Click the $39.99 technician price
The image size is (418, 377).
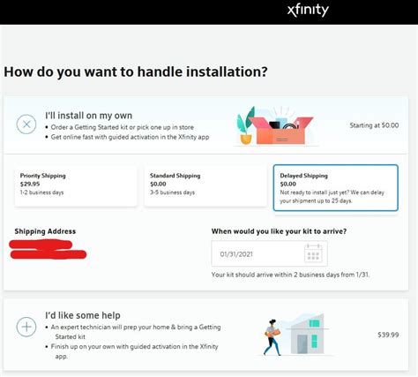[388, 335]
